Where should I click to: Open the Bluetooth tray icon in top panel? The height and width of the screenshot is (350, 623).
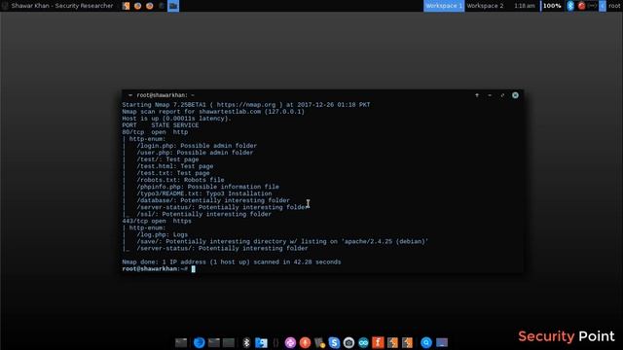point(570,6)
